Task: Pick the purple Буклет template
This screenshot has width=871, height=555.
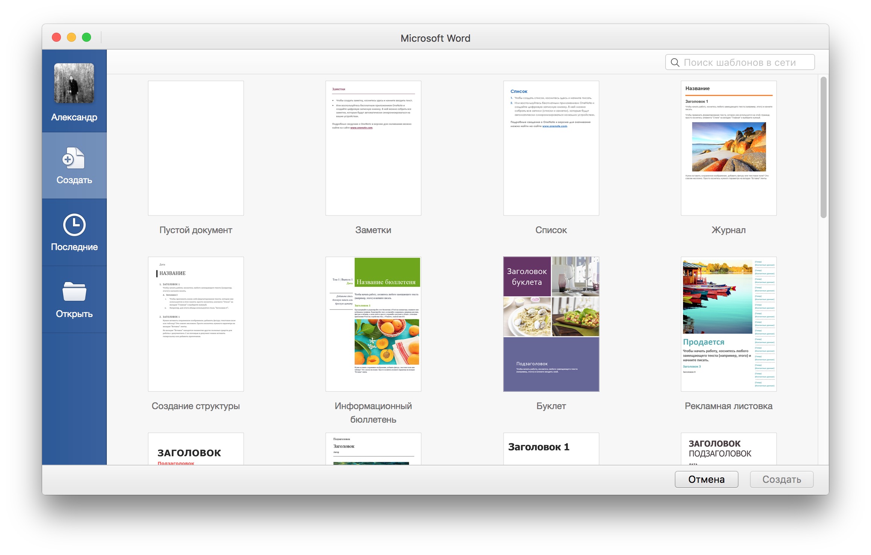Action: (x=551, y=324)
